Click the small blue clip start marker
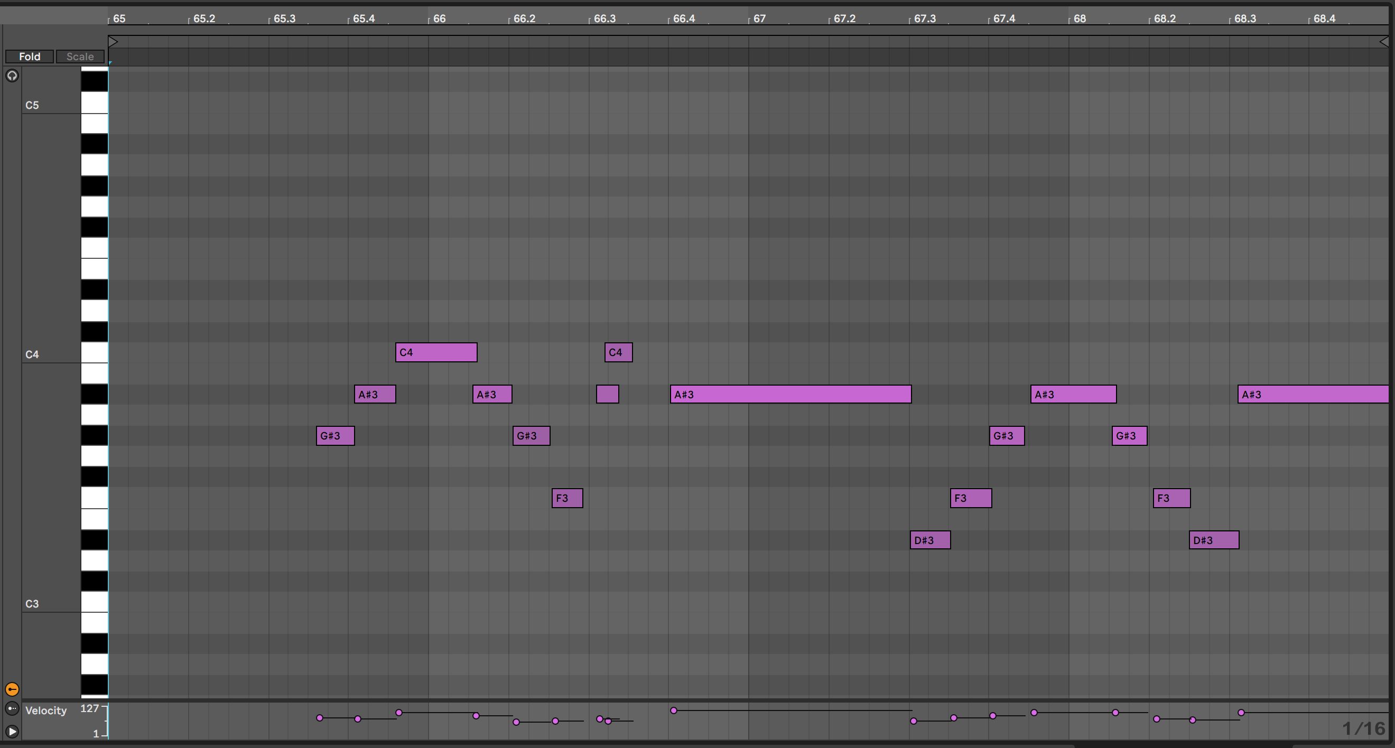Viewport: 1395px width, 748px height. coord(110,63)
